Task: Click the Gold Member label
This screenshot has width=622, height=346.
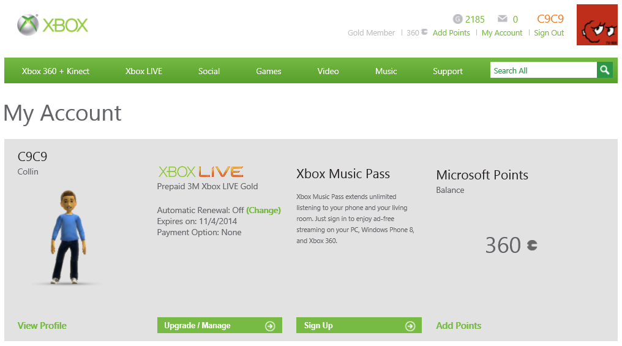Action: [371, 33]
